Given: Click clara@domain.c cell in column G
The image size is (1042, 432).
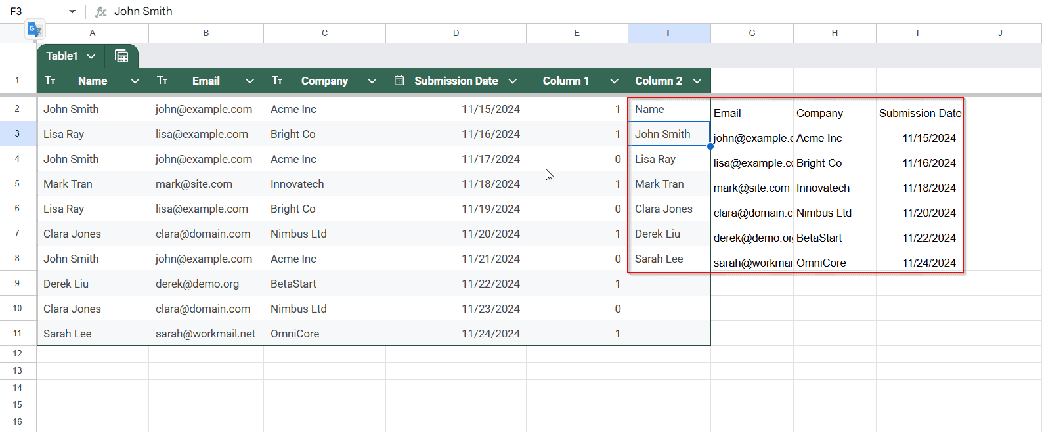Looking at the screenshot, I should pyautogui.click(x=752, y=209).
